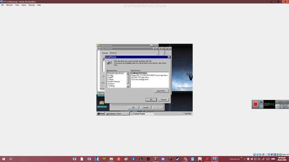Select Standard tape drives manufacturer
The width and height of the screenshot is (289, 162).
tap(117, 73)
